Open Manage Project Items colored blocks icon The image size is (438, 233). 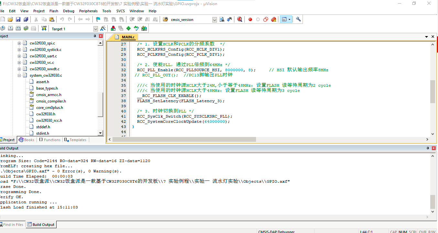(113, 28)
